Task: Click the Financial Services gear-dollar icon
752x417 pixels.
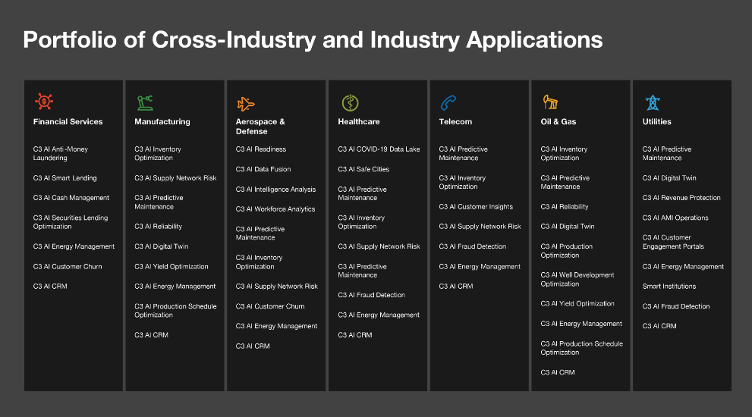Action: tap(44, 102)
